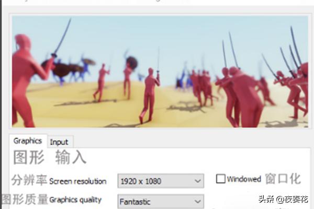Open the Fantastic graphics quality dropdown
This screenshot has height=209, width=314.
[161, 201]
